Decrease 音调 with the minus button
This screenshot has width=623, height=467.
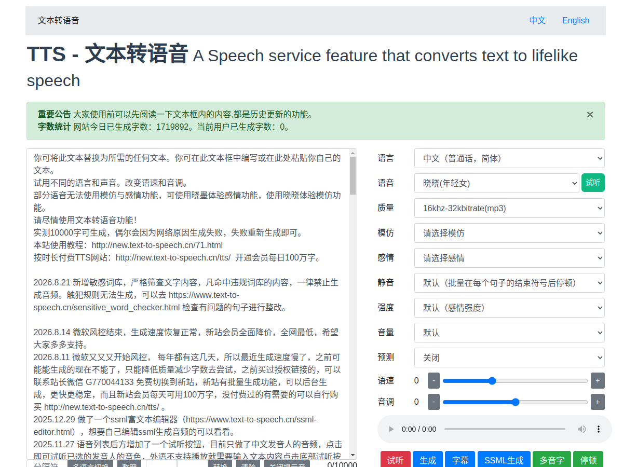434,402
